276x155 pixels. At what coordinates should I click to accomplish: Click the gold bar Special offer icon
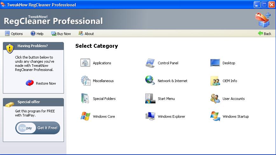pos(10,104)
